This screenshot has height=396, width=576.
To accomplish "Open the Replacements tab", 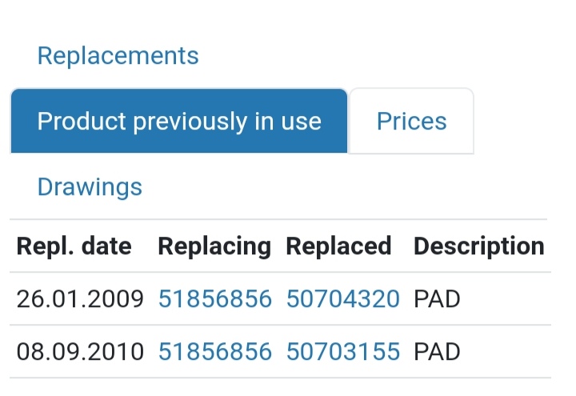I will click(118, 56).
